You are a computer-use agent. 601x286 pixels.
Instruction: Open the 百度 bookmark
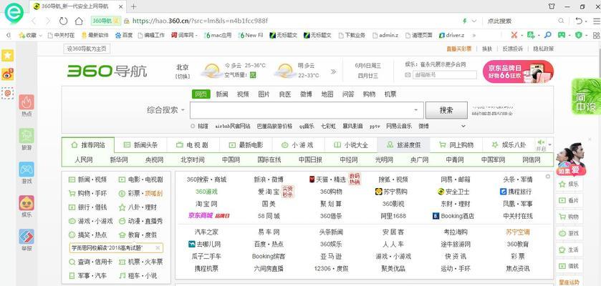click(x=124, y=35)
